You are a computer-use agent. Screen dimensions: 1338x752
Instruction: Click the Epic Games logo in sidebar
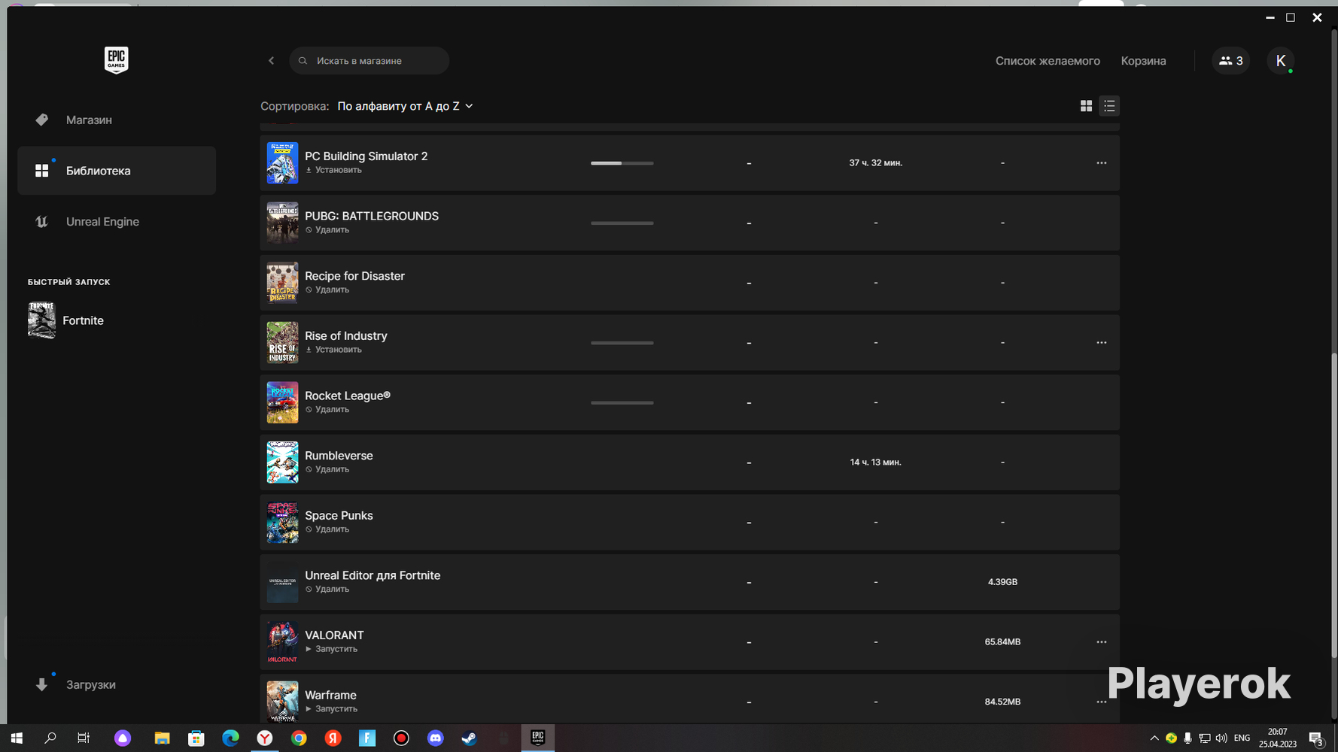[x=116, y=60]
